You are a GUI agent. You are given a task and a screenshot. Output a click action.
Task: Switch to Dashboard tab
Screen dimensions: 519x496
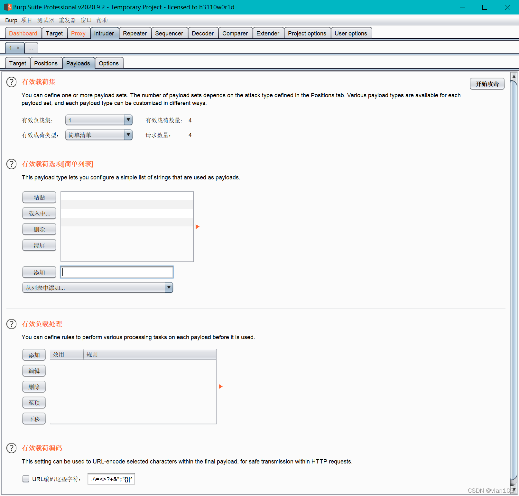click(23, 33)
